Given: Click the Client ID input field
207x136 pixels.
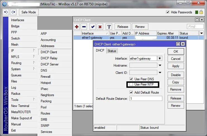Looking at the screenshot, I should 143,72.
